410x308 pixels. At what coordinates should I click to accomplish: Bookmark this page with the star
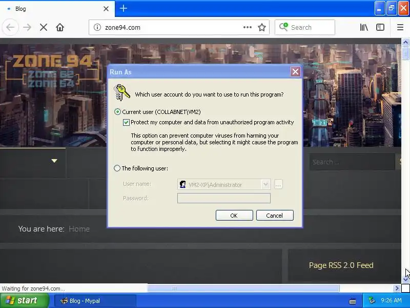pos(262,27)
